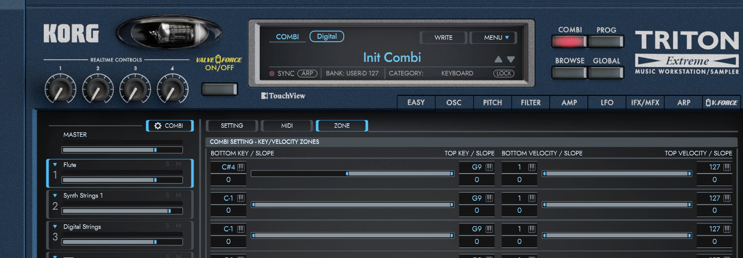The height and width of the screenshot is (258, 743).
Task: Open the MENU dropdown in the display
Action: [x=493, y=37]
